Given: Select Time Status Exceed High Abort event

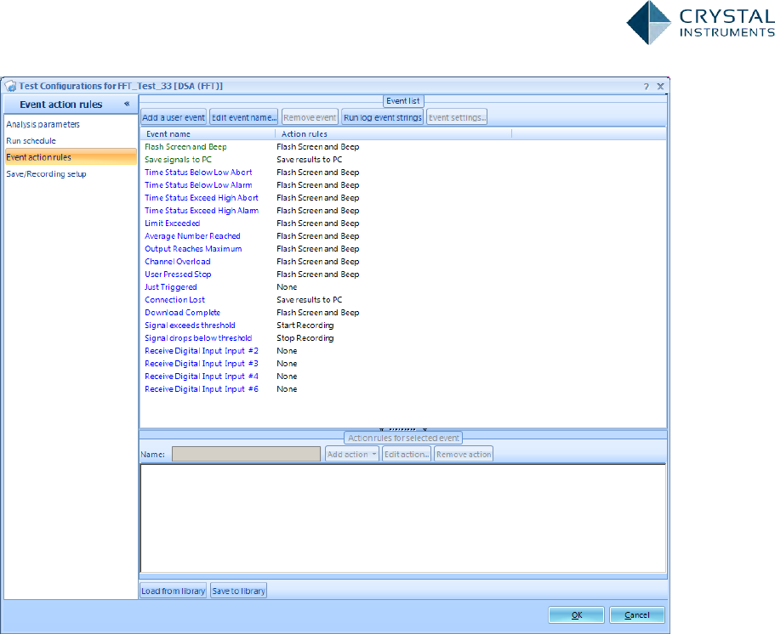Looking at the screenshot, I should [x=201, y=198].
